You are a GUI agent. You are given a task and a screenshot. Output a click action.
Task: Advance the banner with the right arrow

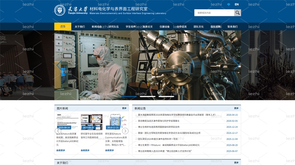pos(236,65)
